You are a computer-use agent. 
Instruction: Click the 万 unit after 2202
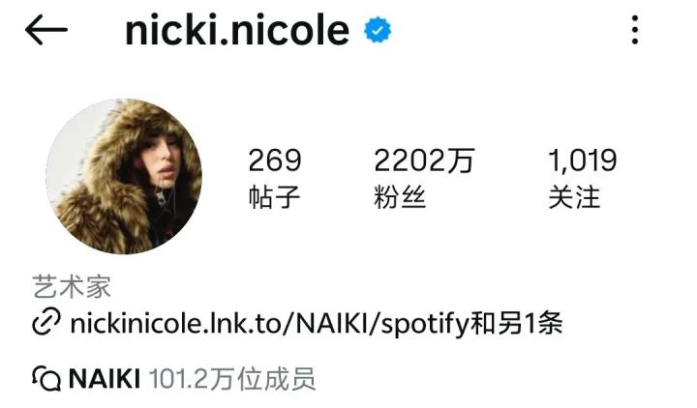461,160
